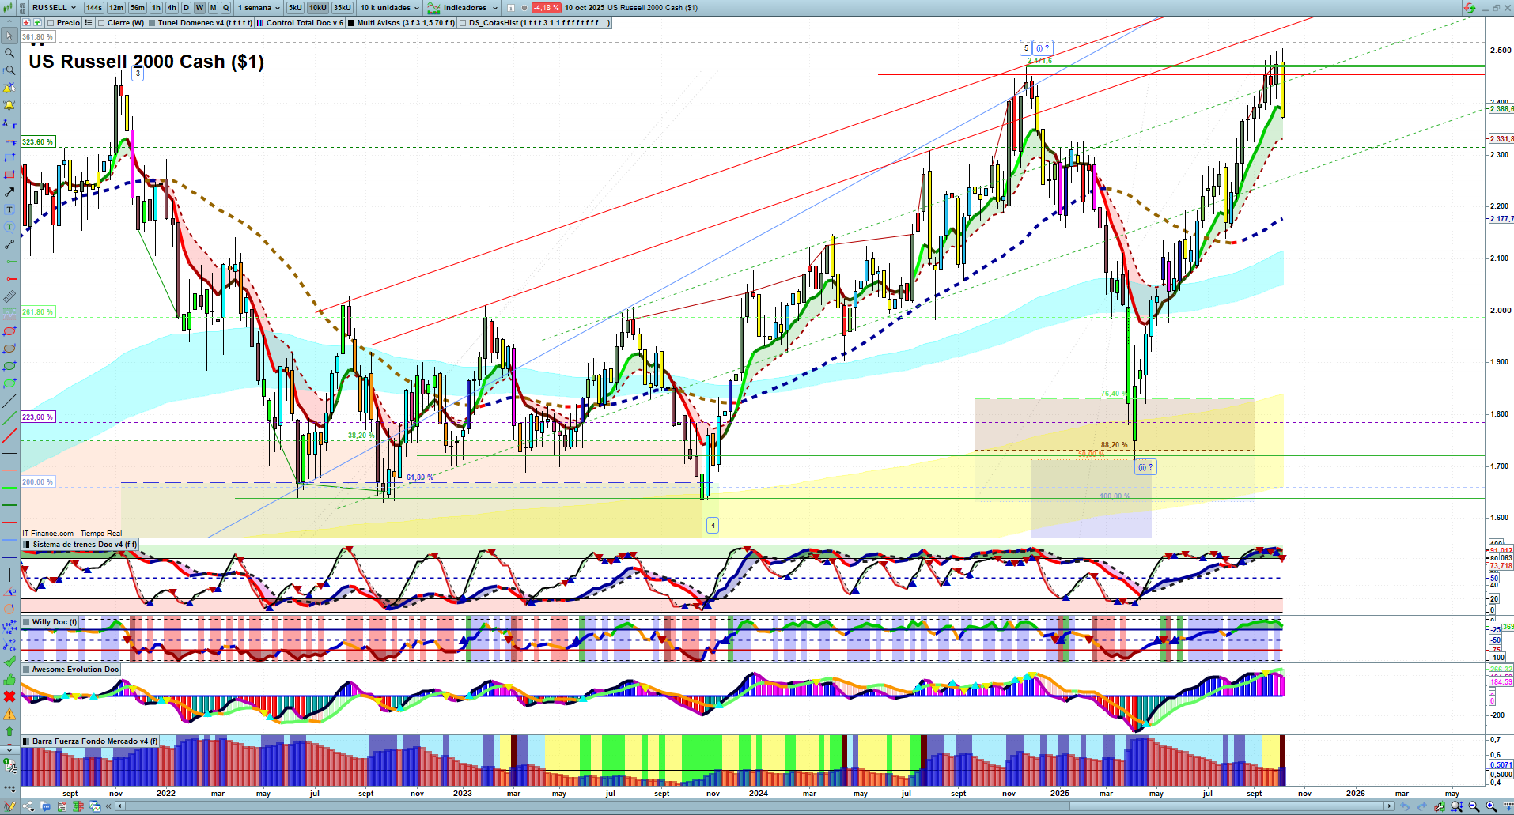This screenshot has width=1514, height=815.
Task: Click the wave 4 label on the chart
Action: [713, 525]
